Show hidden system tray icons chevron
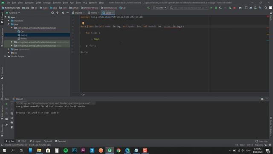 click(230, 151)
